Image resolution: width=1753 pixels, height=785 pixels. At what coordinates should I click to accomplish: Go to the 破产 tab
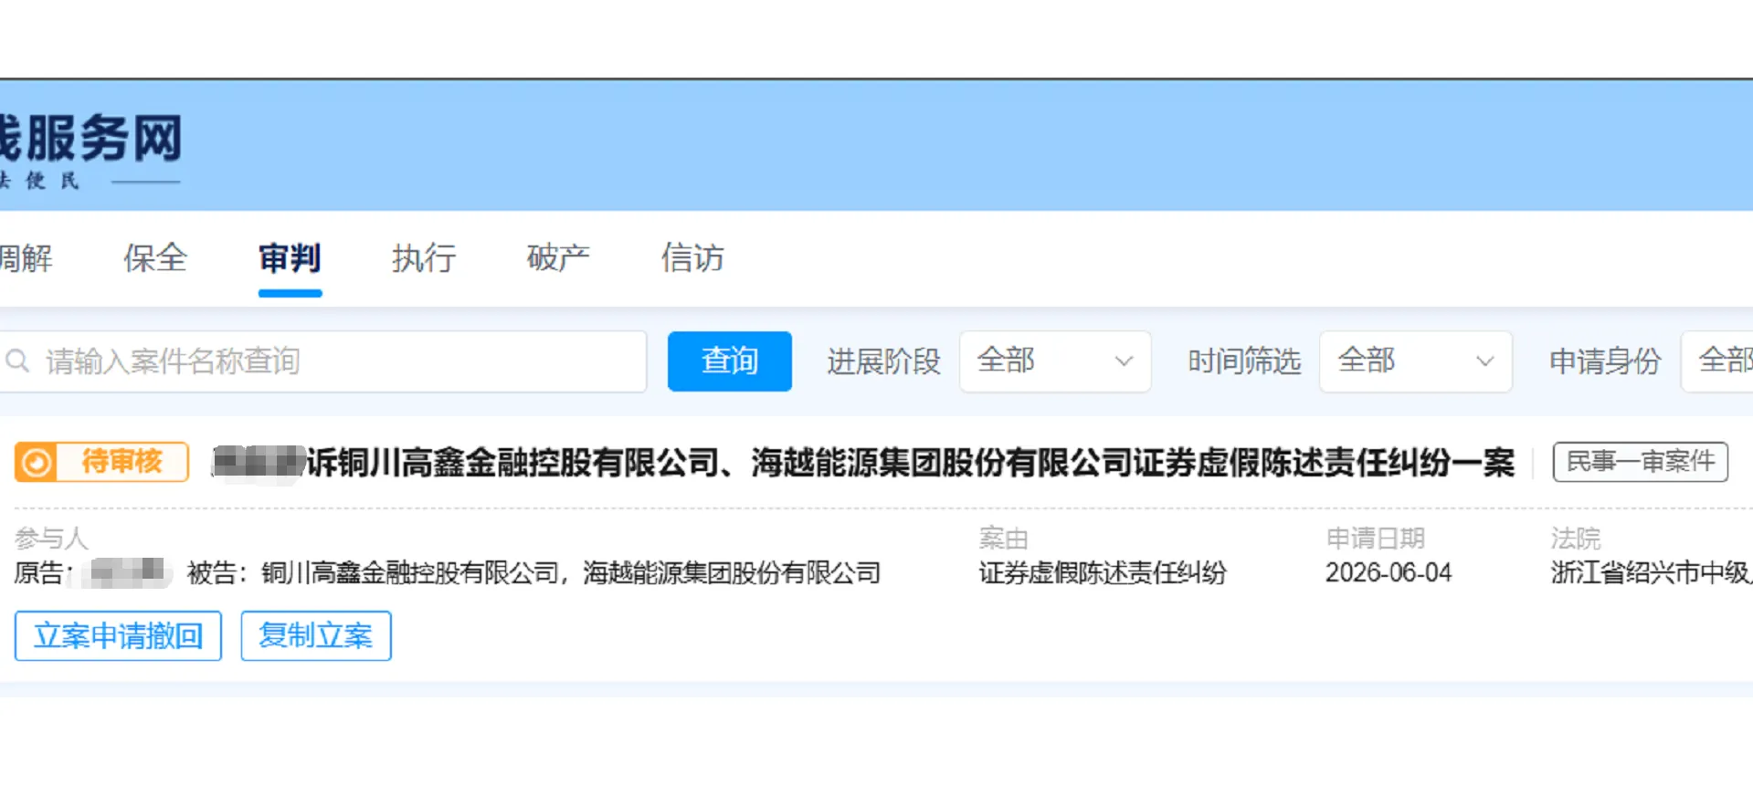tap(558, 258)
